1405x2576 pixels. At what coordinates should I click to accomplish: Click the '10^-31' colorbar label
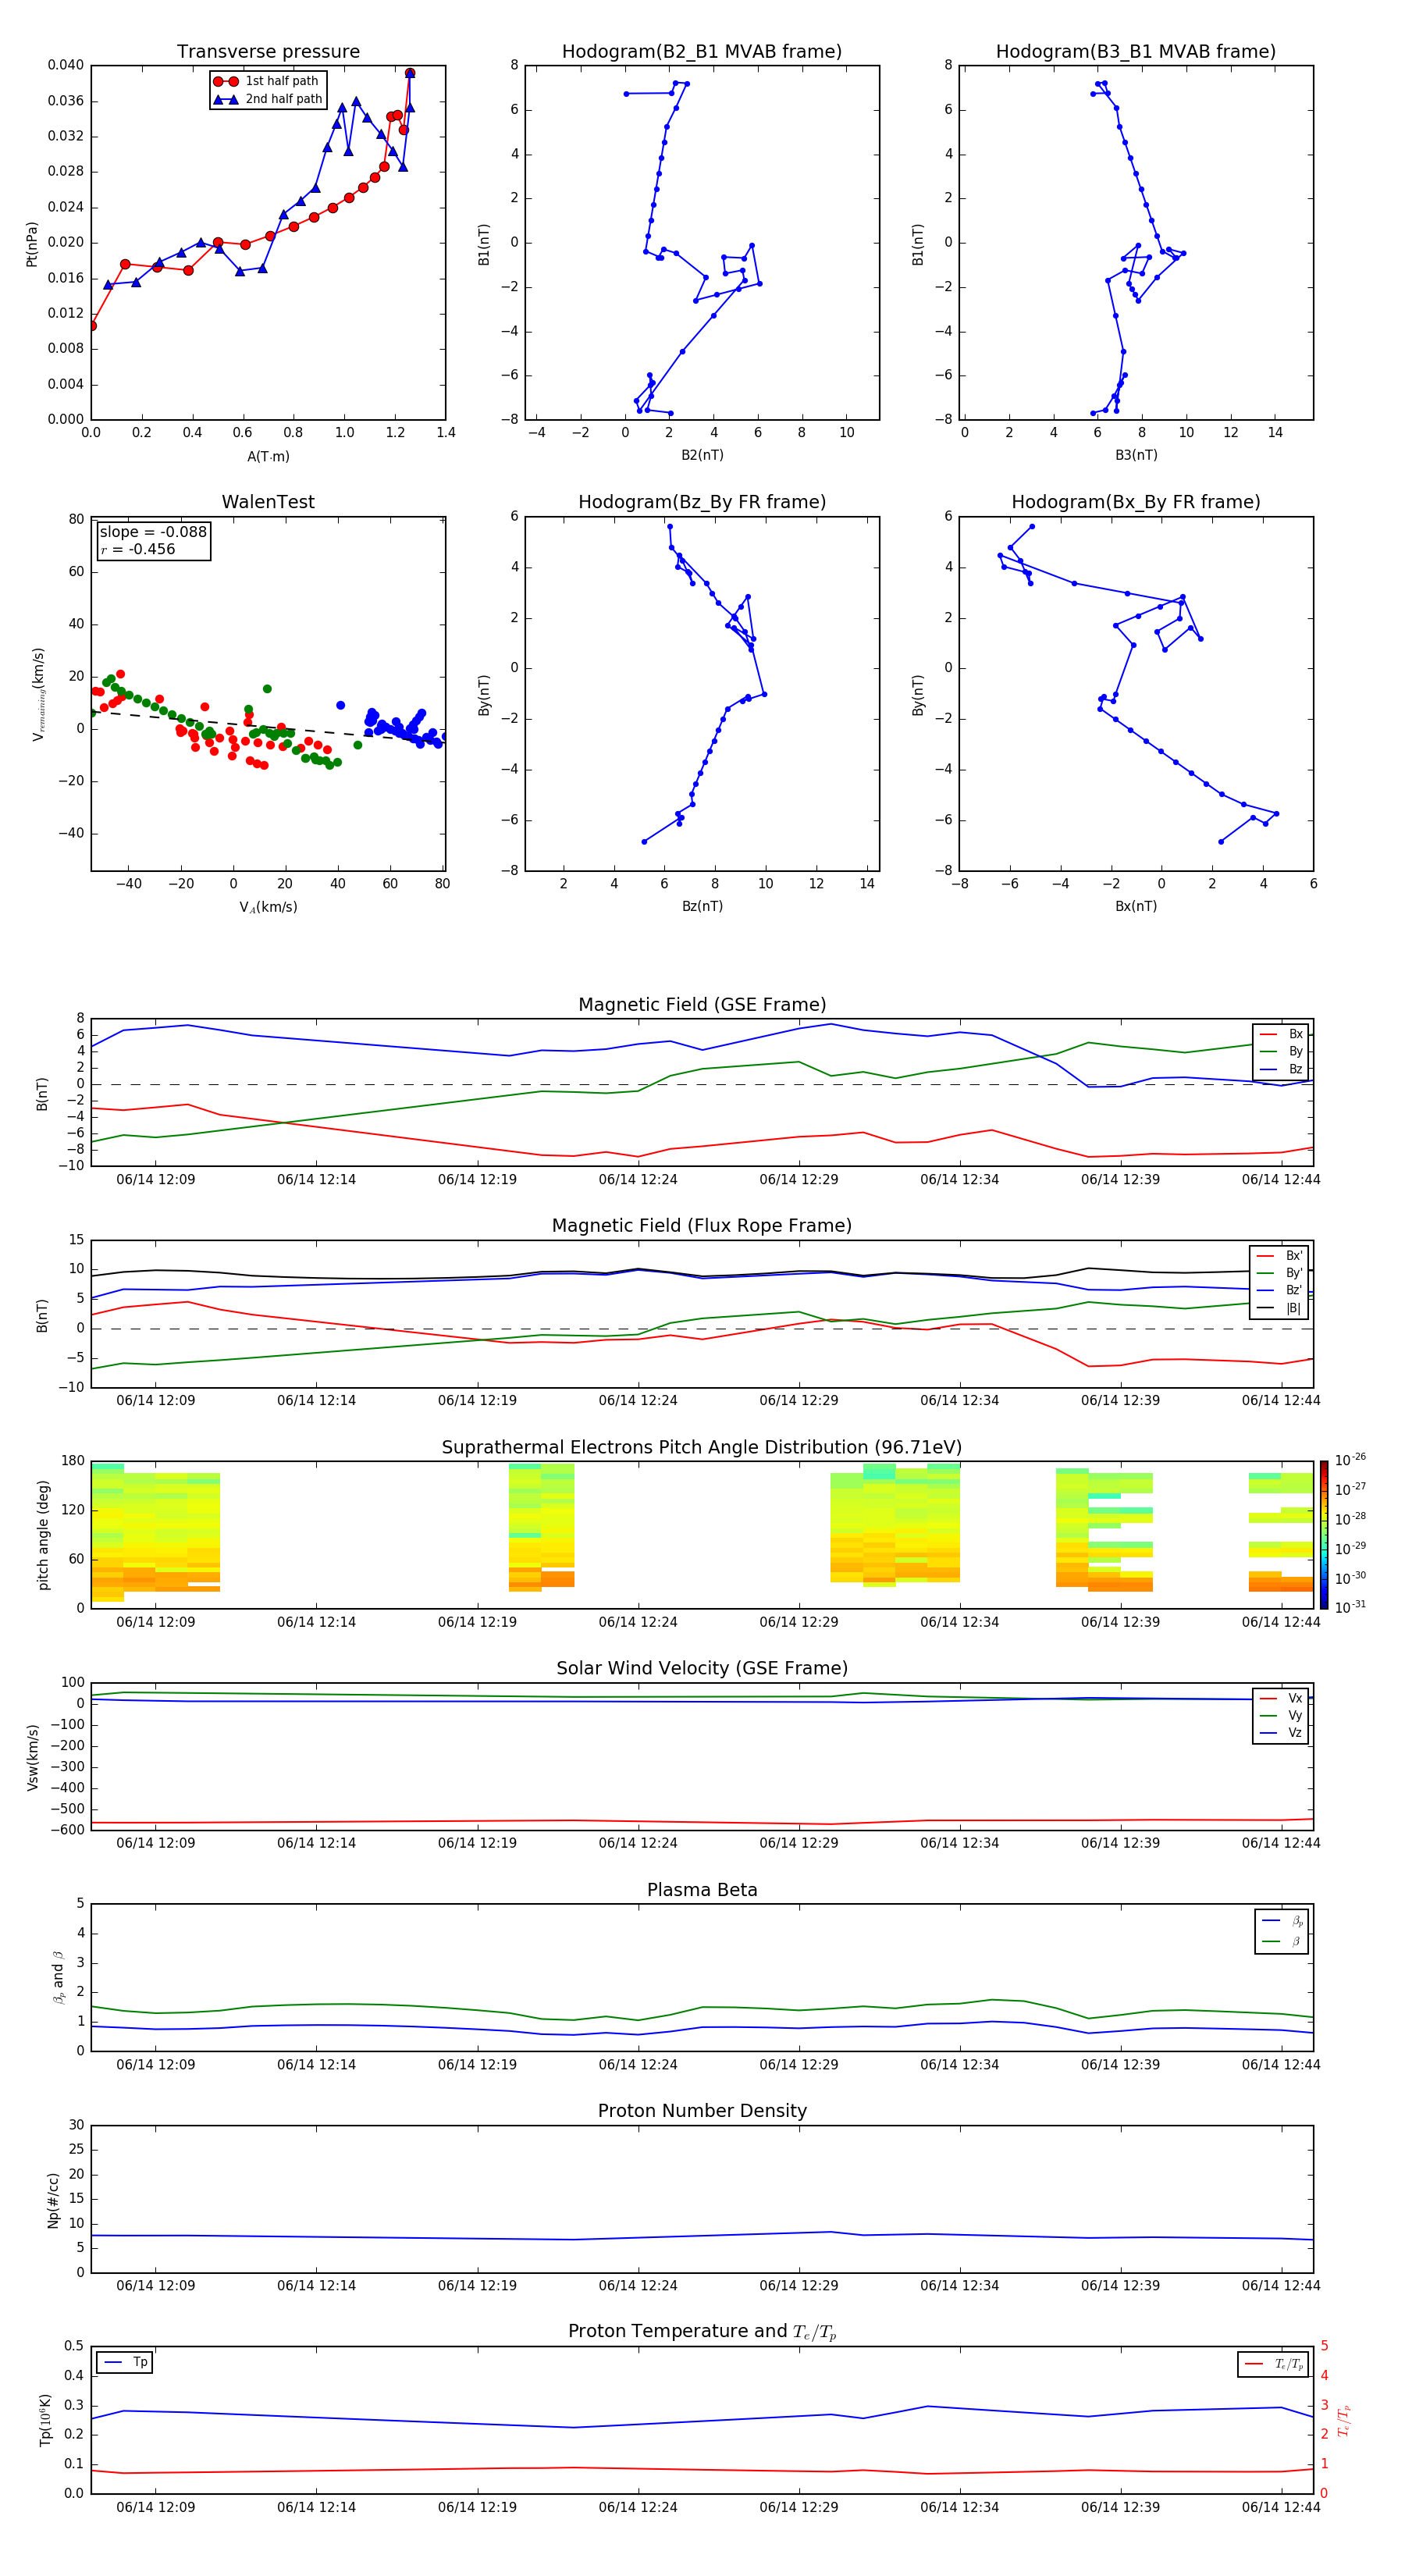pos(1350,1607)
